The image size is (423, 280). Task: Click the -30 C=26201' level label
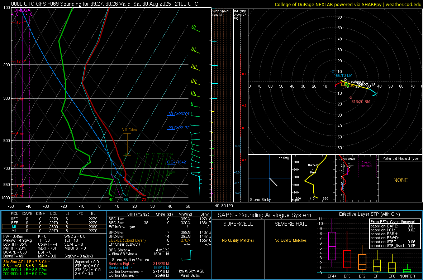point(179,114)
